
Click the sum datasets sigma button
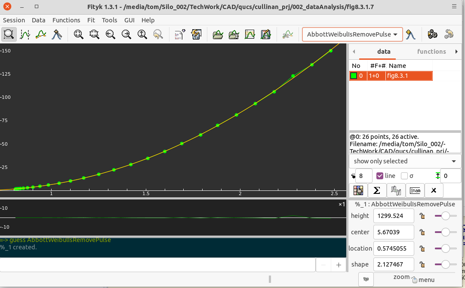click(376, 190)
